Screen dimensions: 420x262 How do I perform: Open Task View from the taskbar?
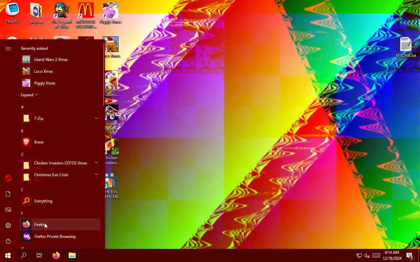(x=39, y=255)
